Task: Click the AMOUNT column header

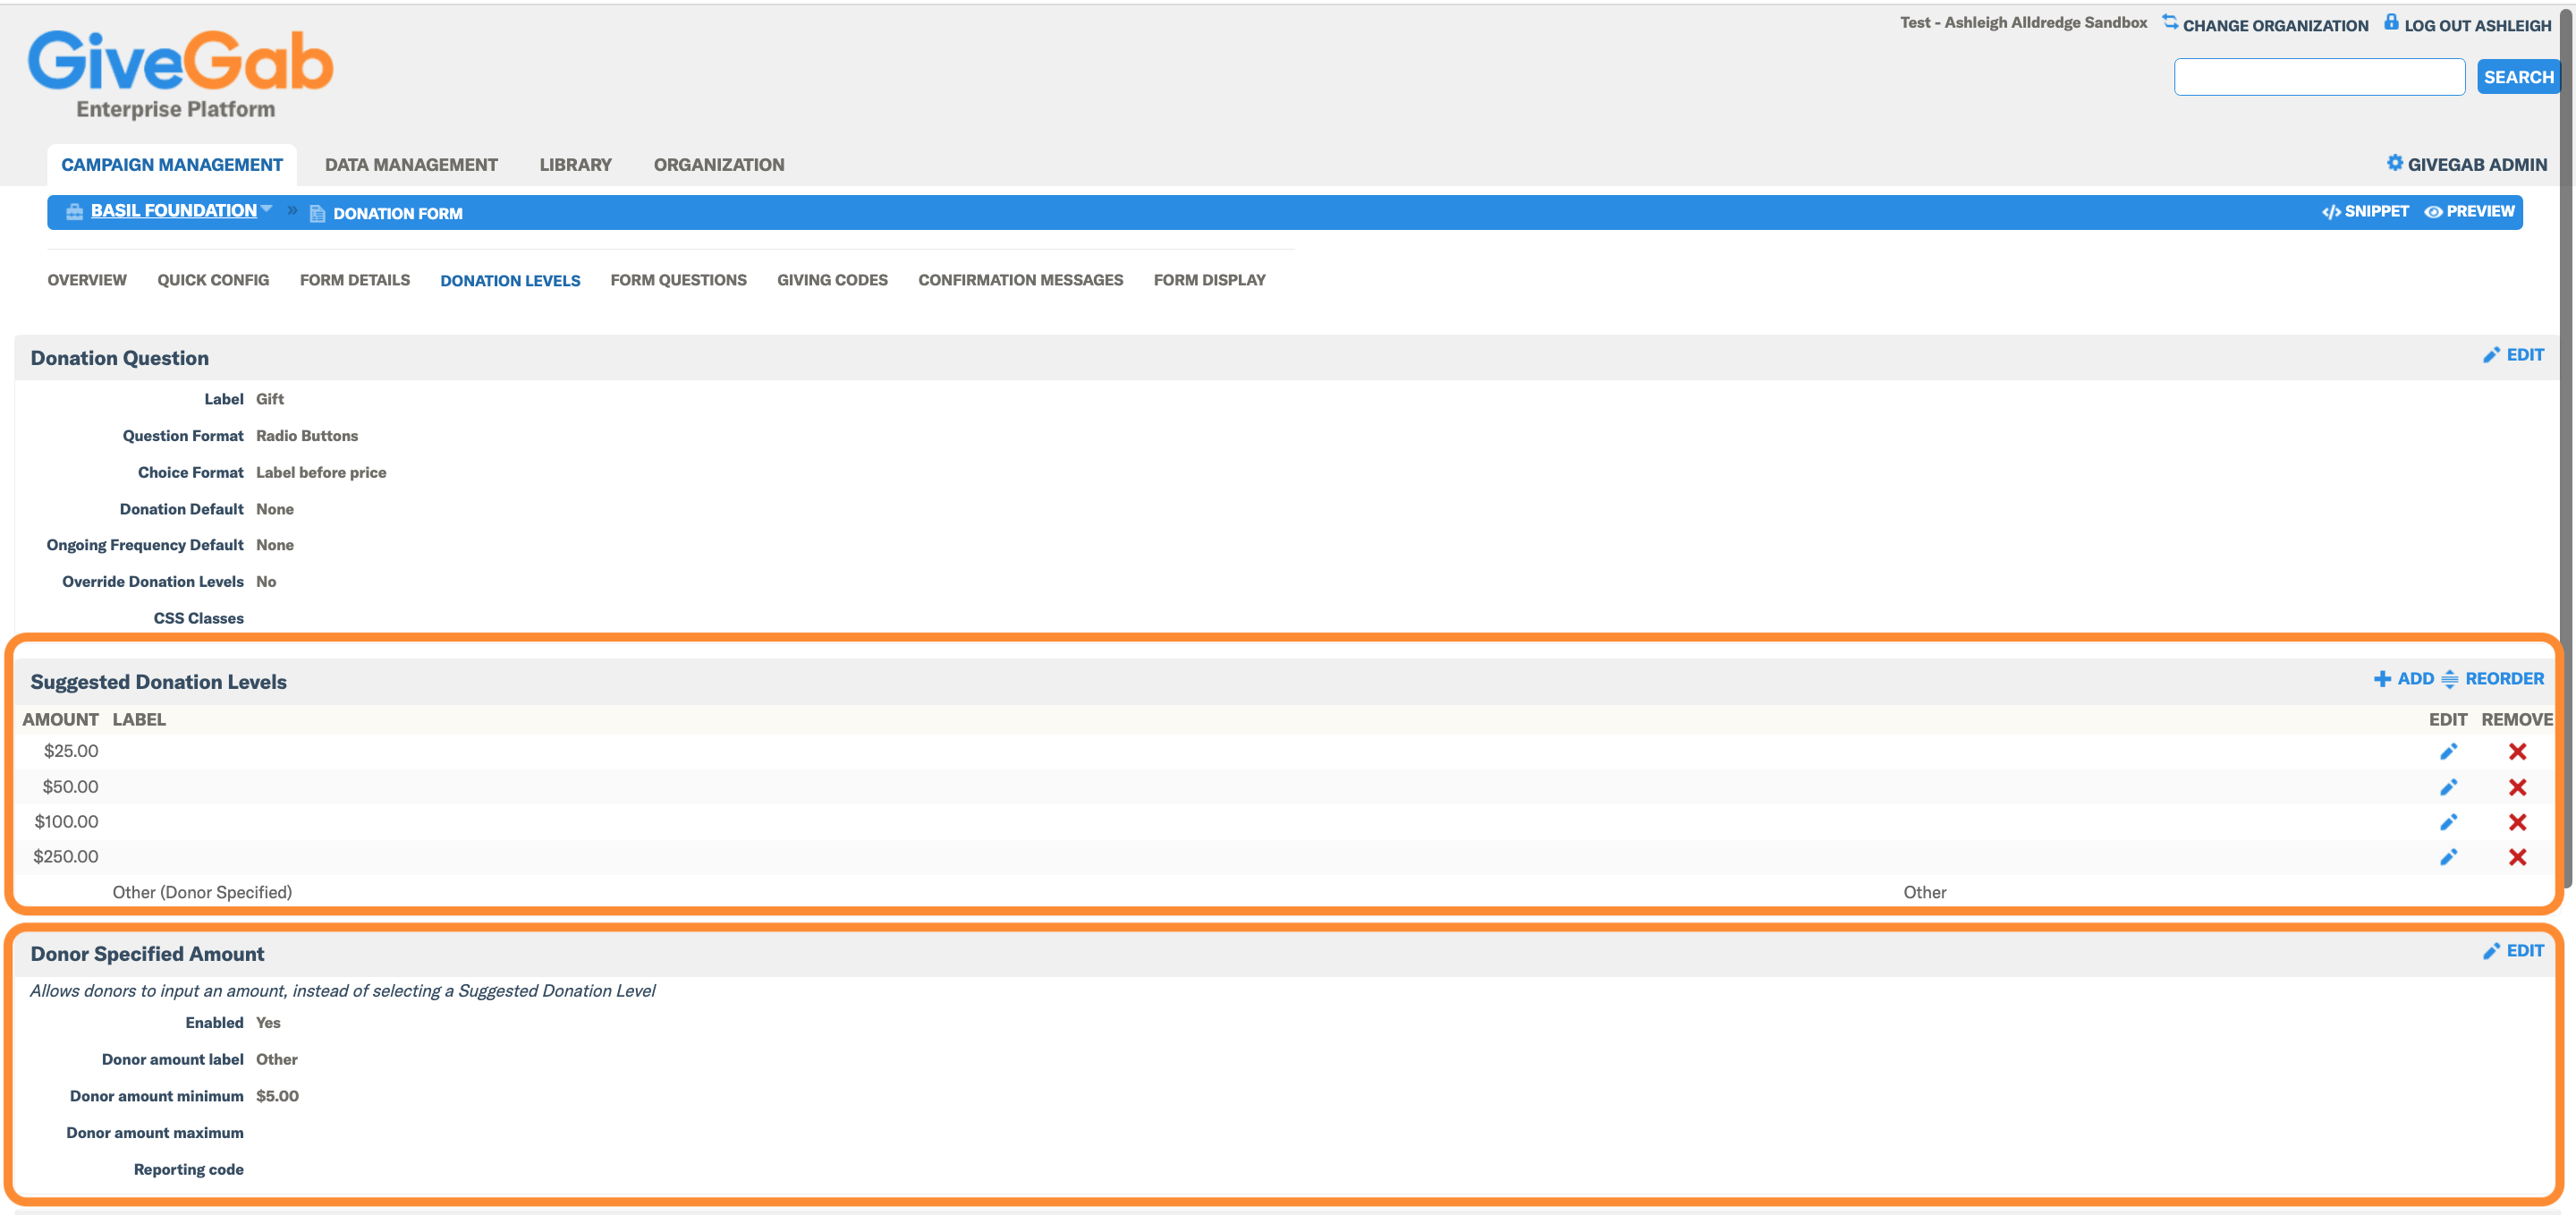Action: pos(60,720)
